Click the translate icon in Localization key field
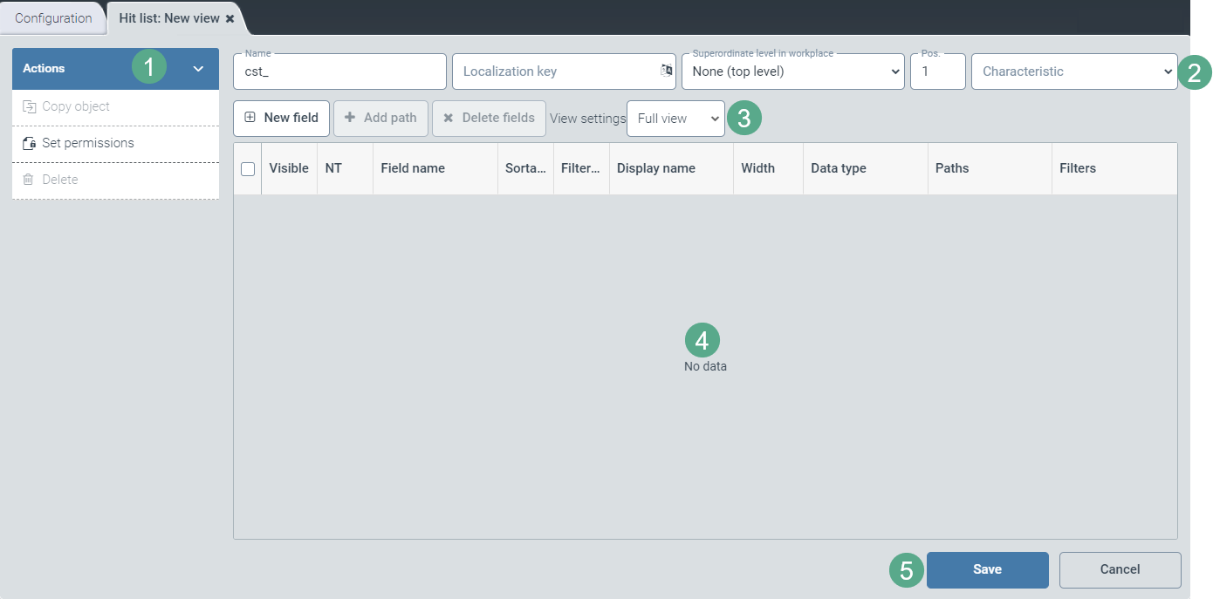 tap(666, 71)
